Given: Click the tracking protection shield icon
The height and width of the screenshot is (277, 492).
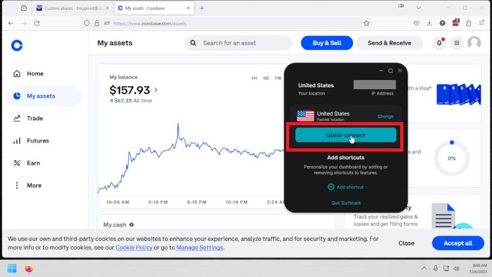Looking at the screenshot, I should click(87, 23).
